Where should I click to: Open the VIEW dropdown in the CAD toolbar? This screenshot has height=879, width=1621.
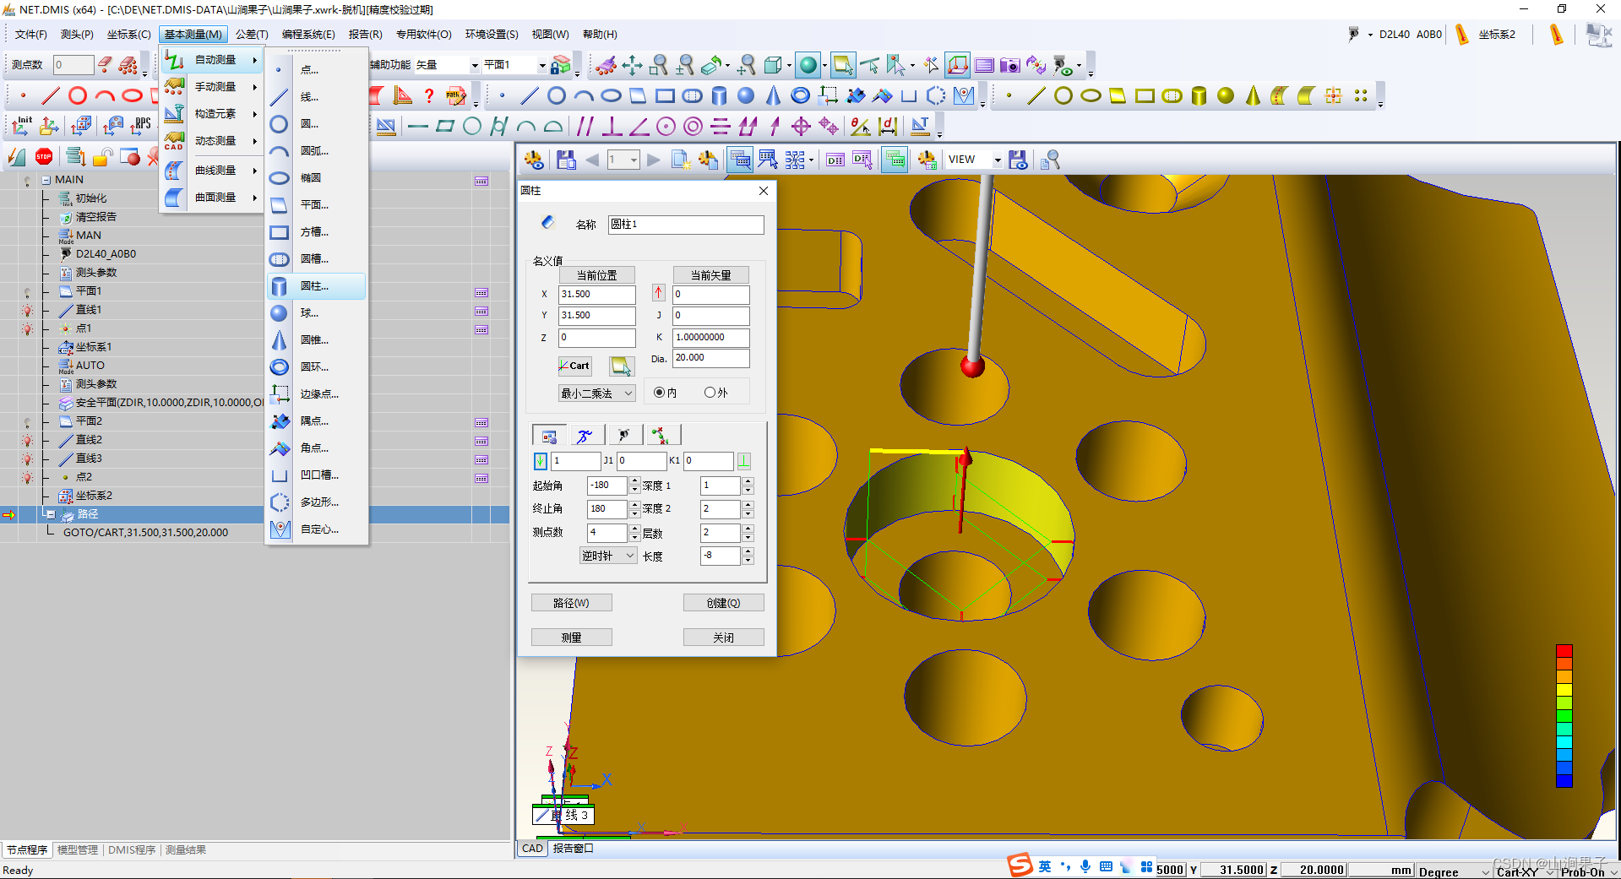tap(998, 160)
